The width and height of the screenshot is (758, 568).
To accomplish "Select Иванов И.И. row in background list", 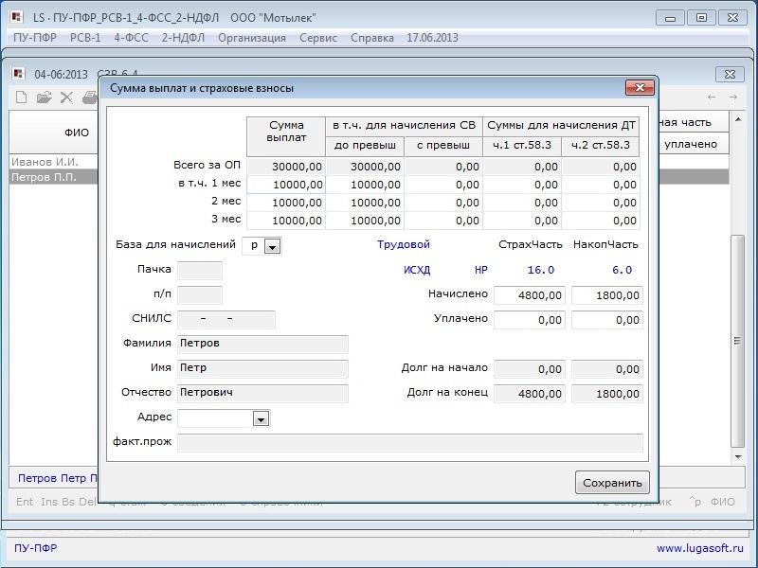I will tap(54, 162).
